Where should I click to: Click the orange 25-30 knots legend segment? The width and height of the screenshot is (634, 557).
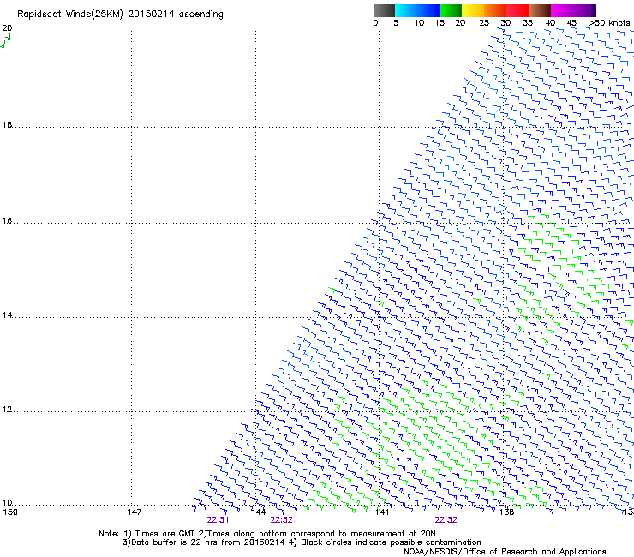(x=495, y=10)
